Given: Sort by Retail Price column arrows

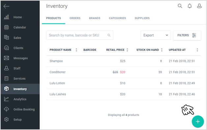Looking at the screenshot, I should click(127, 50).
